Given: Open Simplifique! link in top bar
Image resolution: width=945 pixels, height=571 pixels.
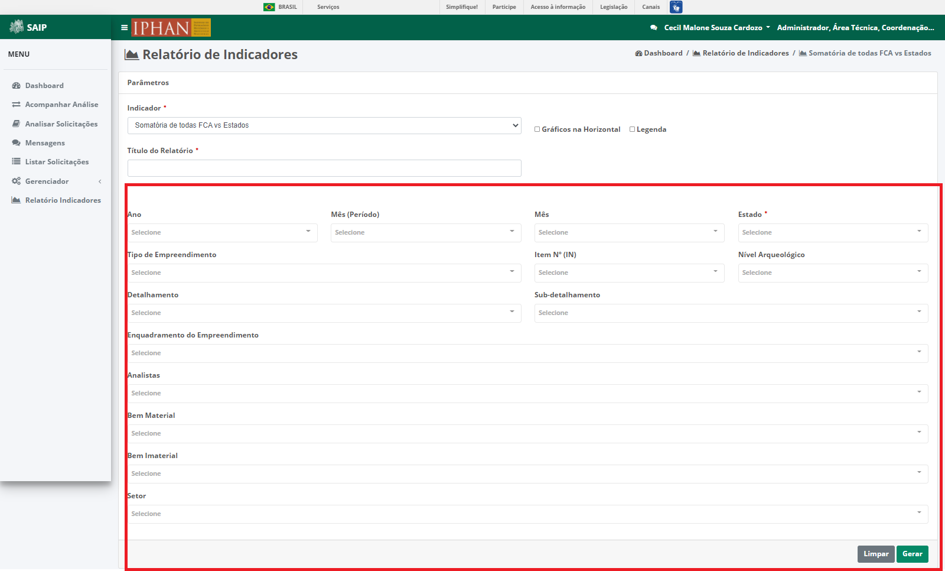Looking at the screenshot, I should click(x=462, y=7).
